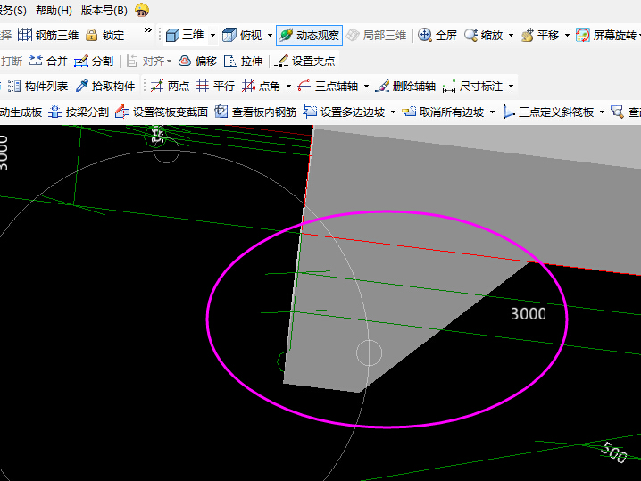Open the 取消所有边坡 dropdown arrow
Screen dimensions: 641x481
tap(492, 112)
